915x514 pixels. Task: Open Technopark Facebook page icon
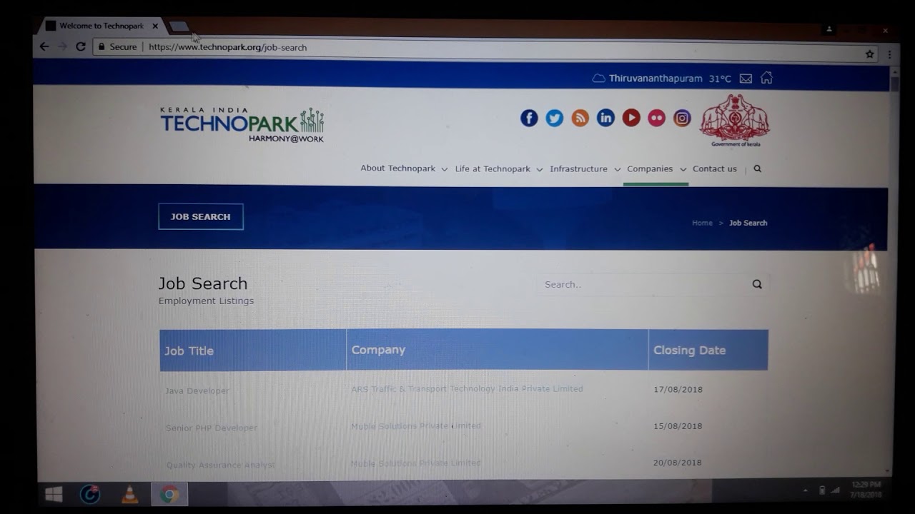[529, 119]
